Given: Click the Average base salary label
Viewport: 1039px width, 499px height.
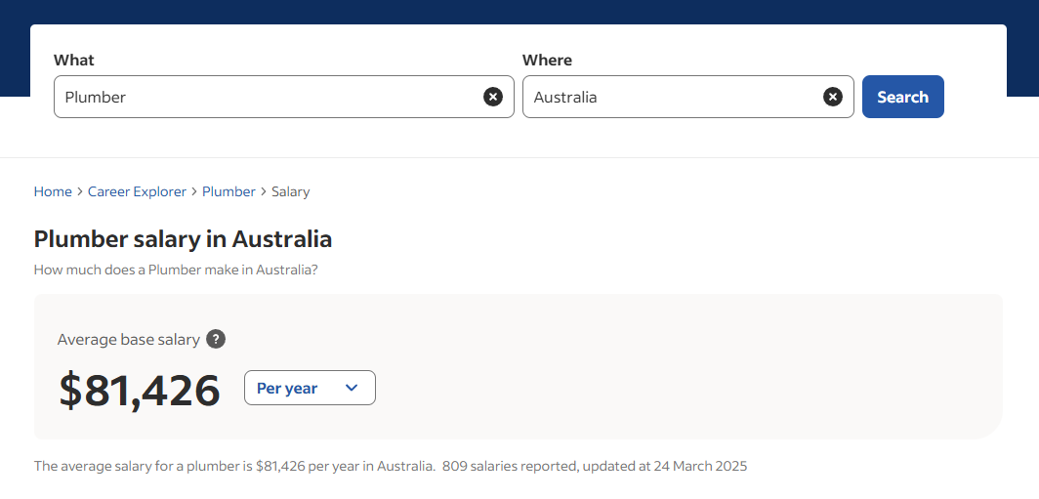Looking at the screenshot, I should point(128,340).
